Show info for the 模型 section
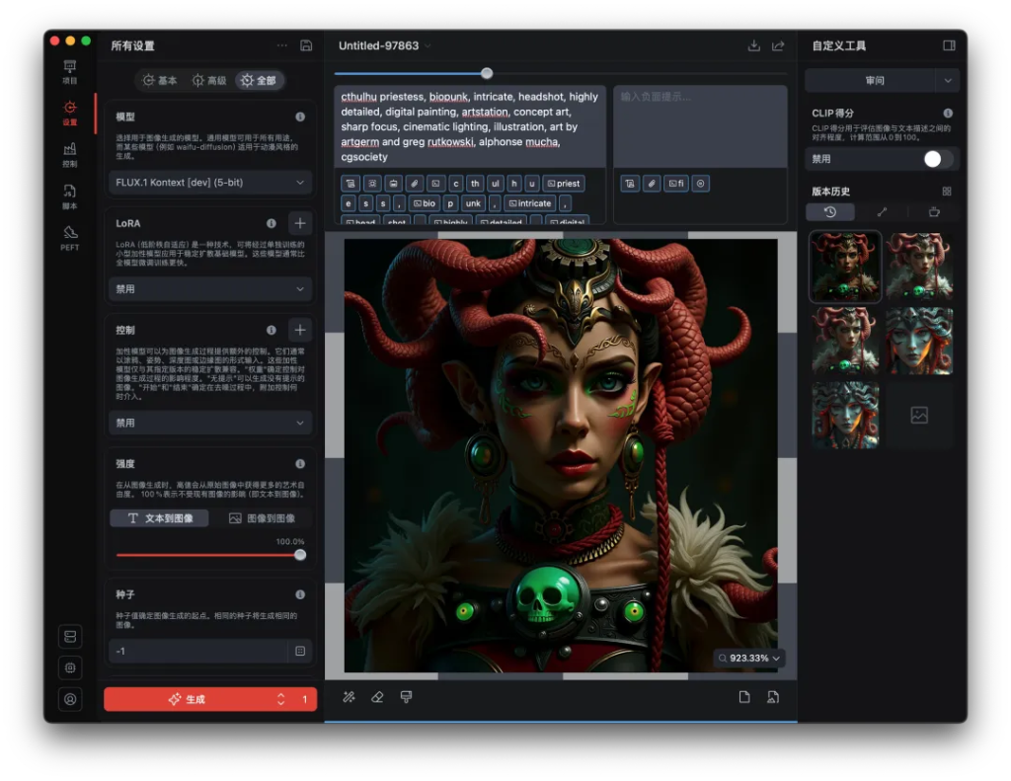The image size is (1011, 781). (x=300, y=117)
